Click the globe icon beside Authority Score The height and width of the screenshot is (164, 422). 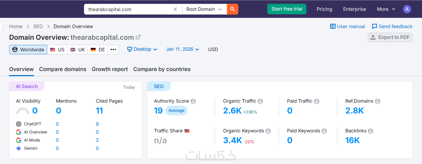[x=193, y=101]
